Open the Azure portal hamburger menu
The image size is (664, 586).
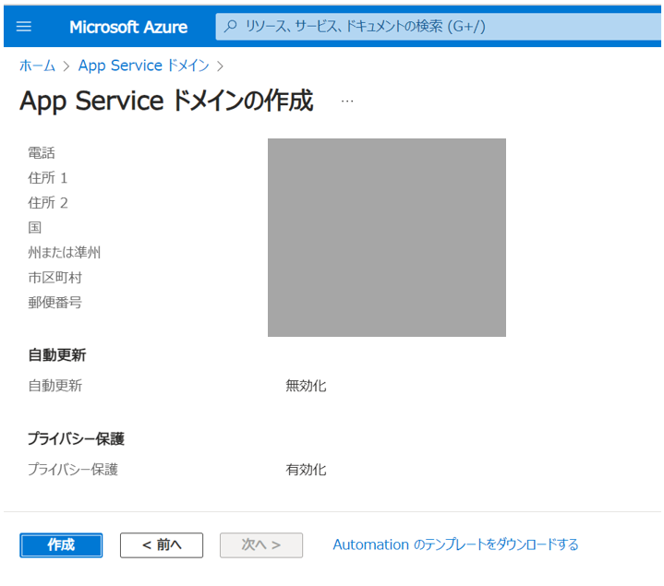[24, 27]
